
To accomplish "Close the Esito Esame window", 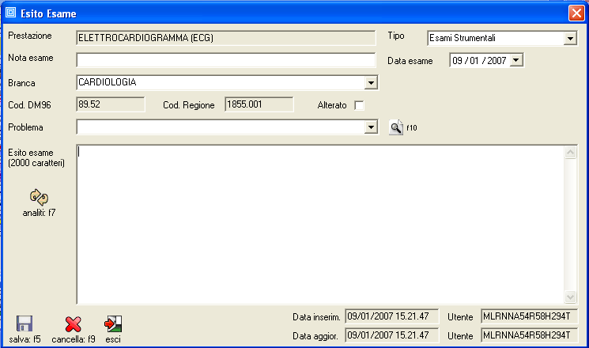I will click(576, 13).
